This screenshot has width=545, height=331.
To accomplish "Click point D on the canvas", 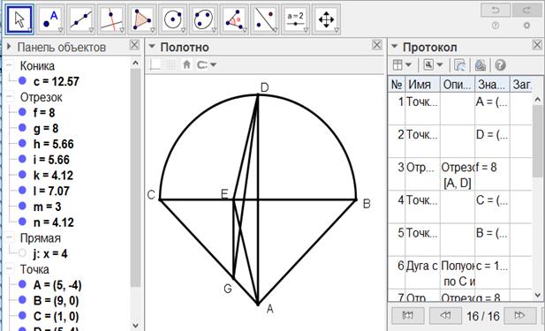I will click(258, 94).
